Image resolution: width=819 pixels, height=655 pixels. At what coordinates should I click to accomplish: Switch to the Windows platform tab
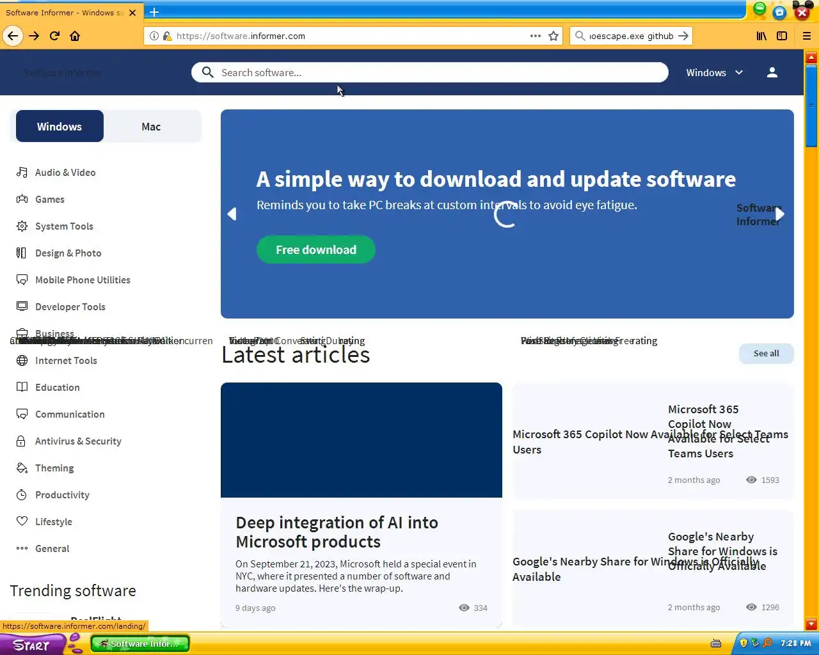[60, 127]
